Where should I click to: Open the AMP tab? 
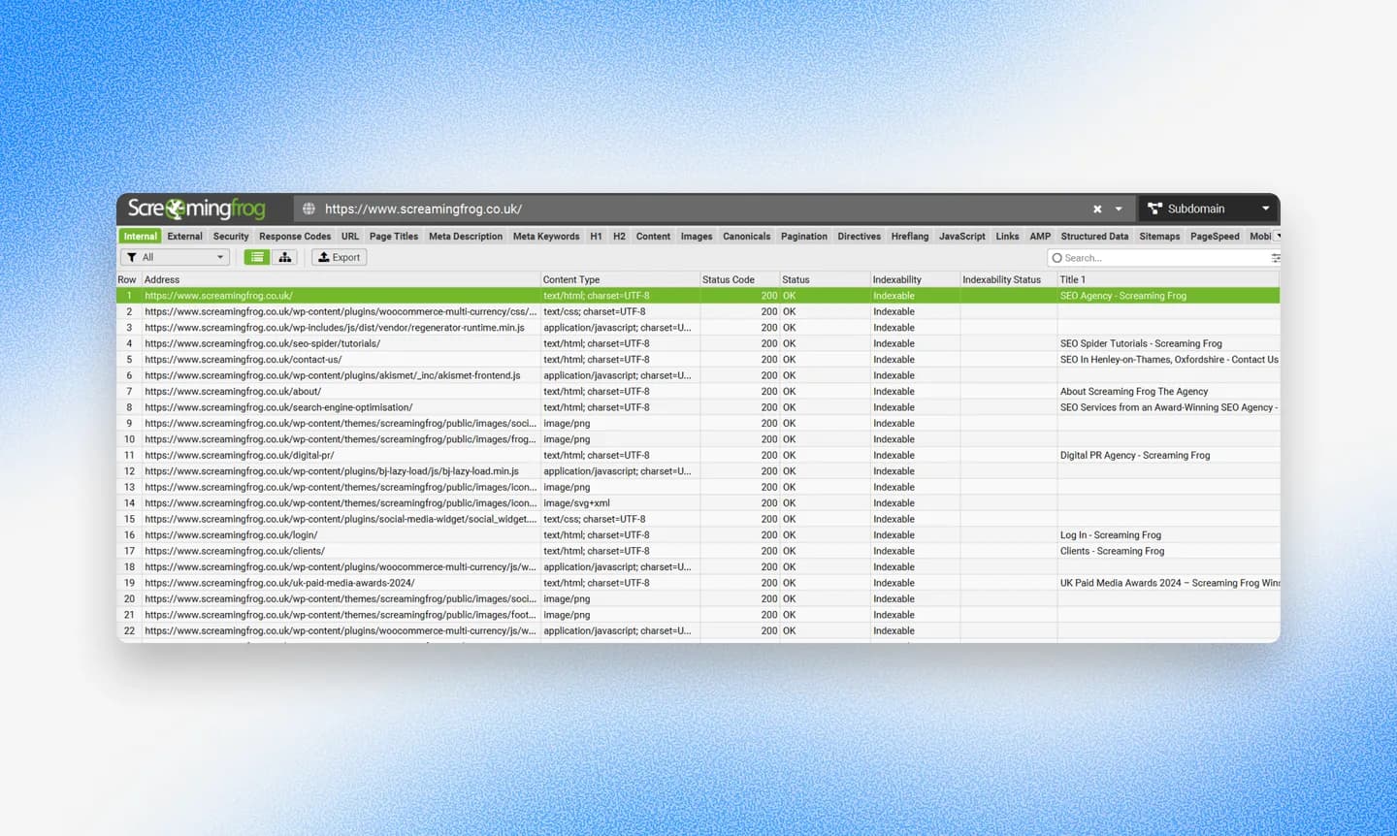pyautogui.click(x=1040, y=236)
